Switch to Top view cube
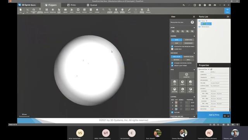The width and height of the screenshot is (248, 140). pyautogui.click(x=175, y=82)
